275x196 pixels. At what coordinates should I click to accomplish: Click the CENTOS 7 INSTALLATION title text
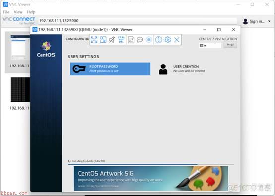coord(218,39)
